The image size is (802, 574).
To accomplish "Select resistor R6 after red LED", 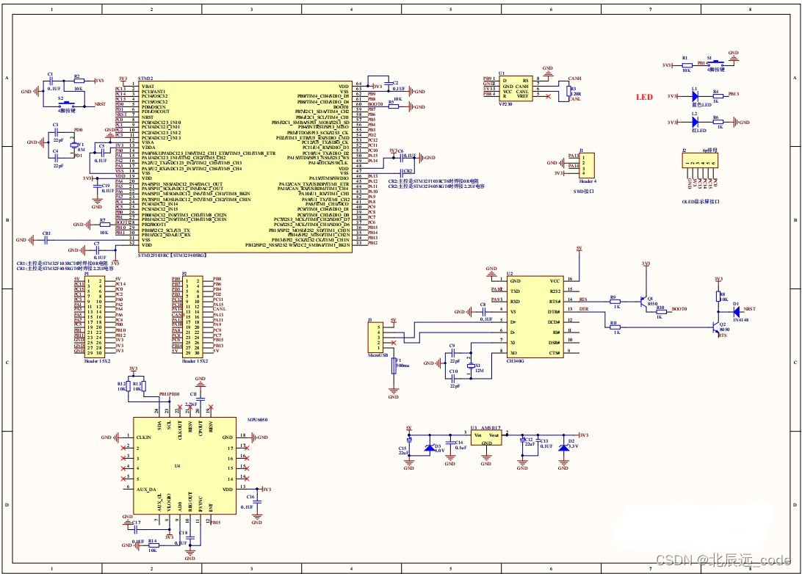I will coord(717,122).
